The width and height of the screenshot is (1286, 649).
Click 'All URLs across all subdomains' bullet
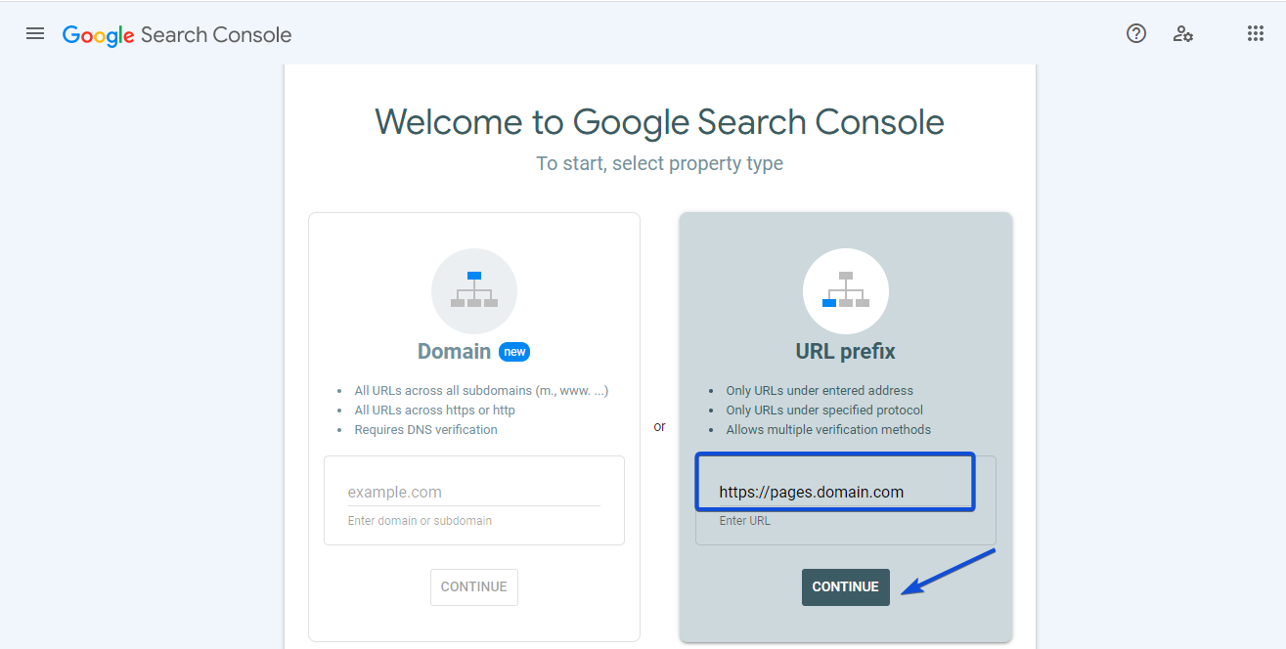(481, 391)
